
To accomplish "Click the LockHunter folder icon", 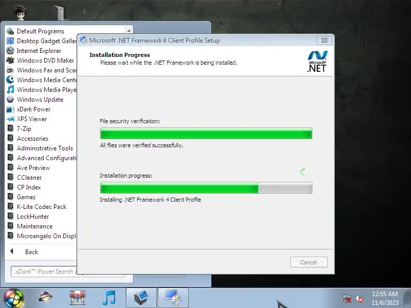I will (x=10, y=216).
